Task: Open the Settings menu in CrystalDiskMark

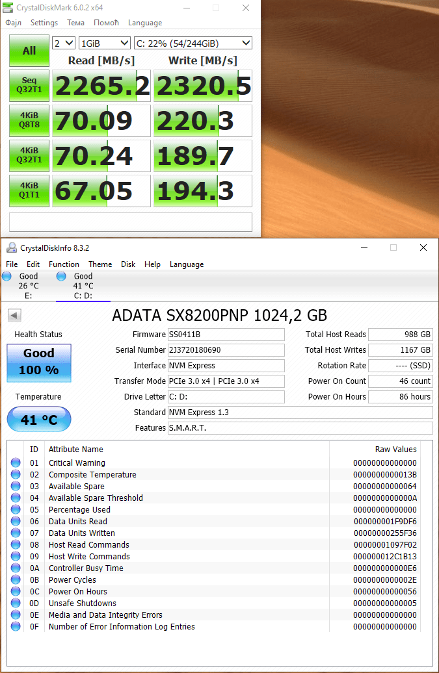Action: pos(44,23)
